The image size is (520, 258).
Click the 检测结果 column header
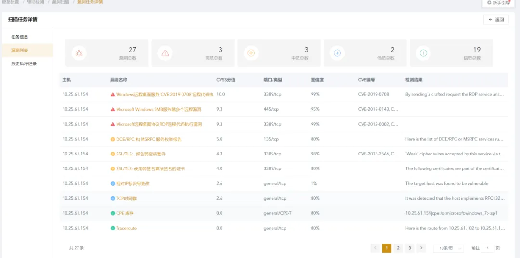[x=414, y=80]
